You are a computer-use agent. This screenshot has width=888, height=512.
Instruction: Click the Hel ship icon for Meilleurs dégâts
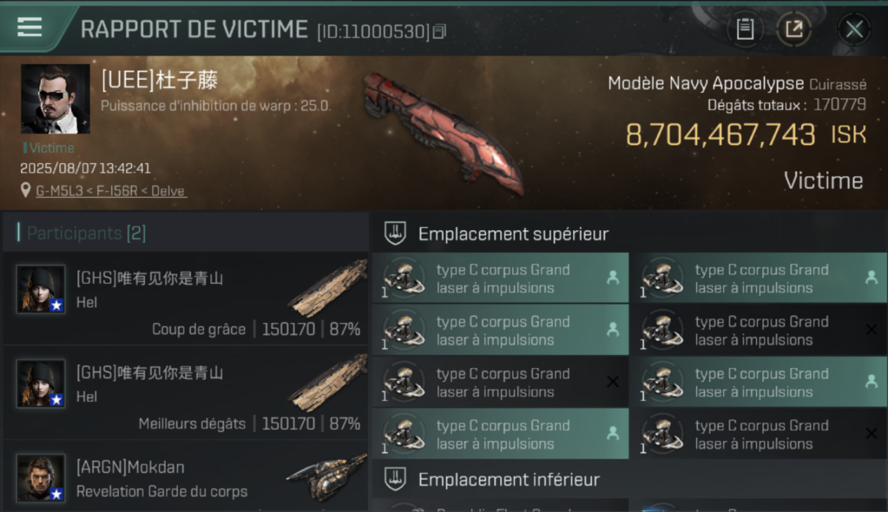pos(327,382)
